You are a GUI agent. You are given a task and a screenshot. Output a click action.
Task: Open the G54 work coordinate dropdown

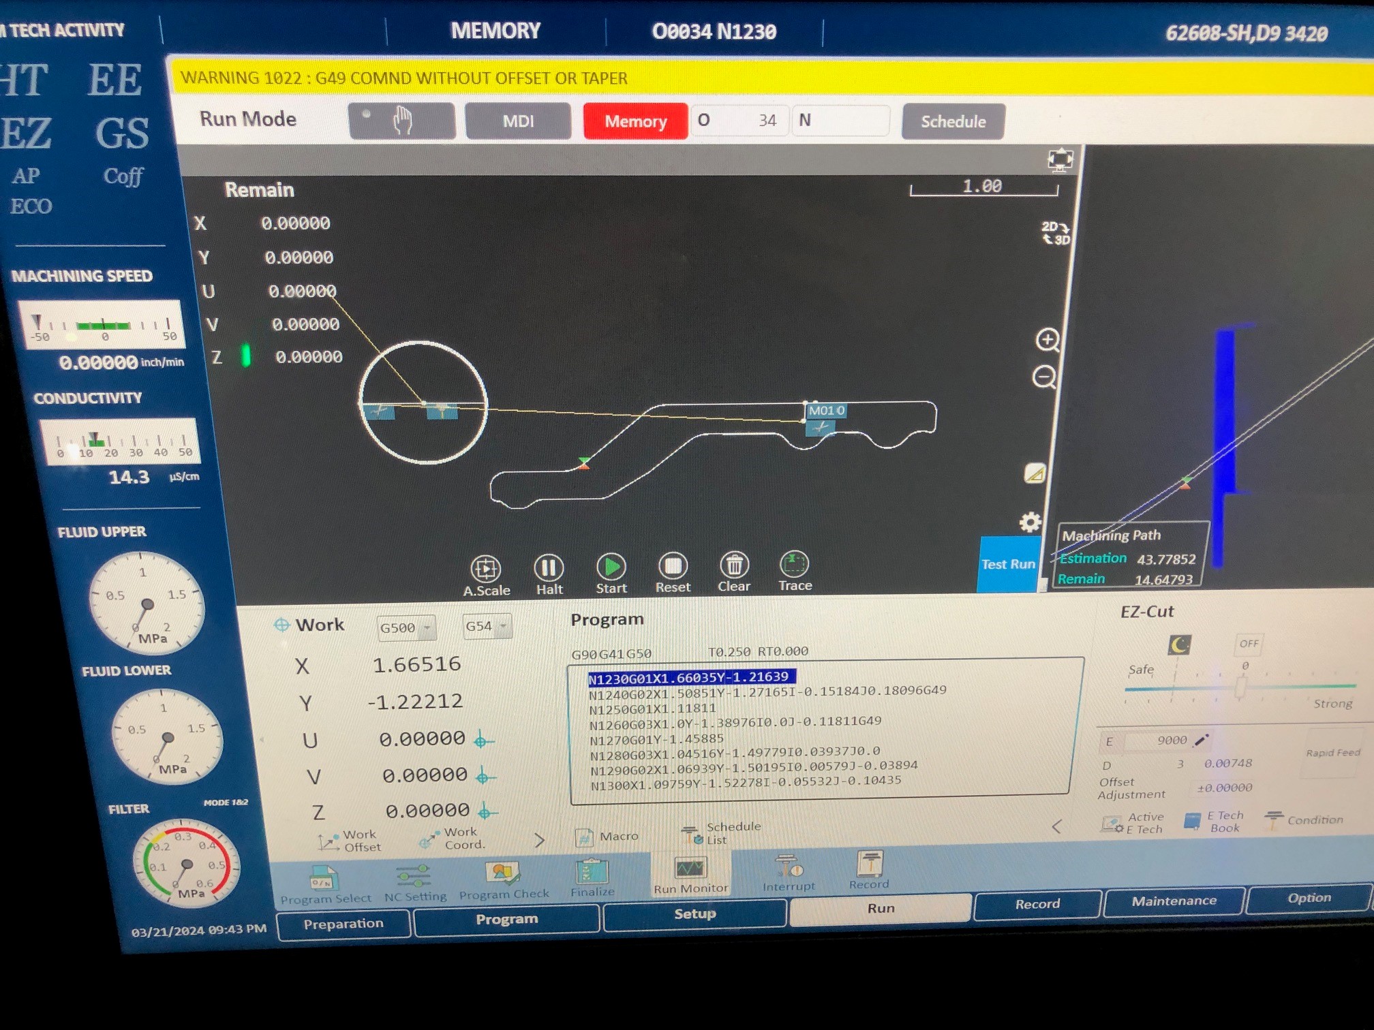click(487, 626)
